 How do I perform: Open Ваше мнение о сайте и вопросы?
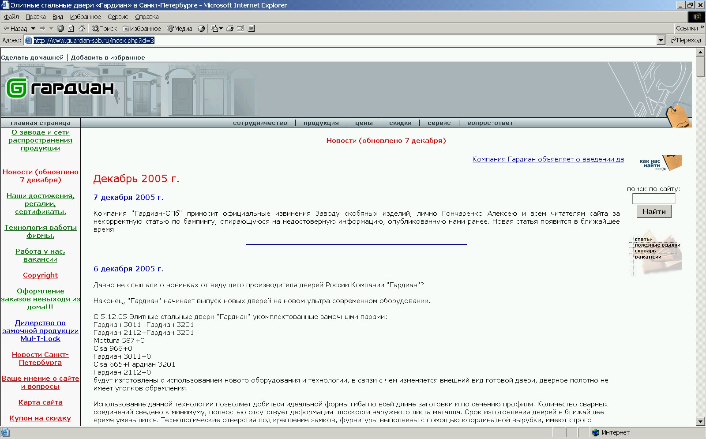coord(40,382)
